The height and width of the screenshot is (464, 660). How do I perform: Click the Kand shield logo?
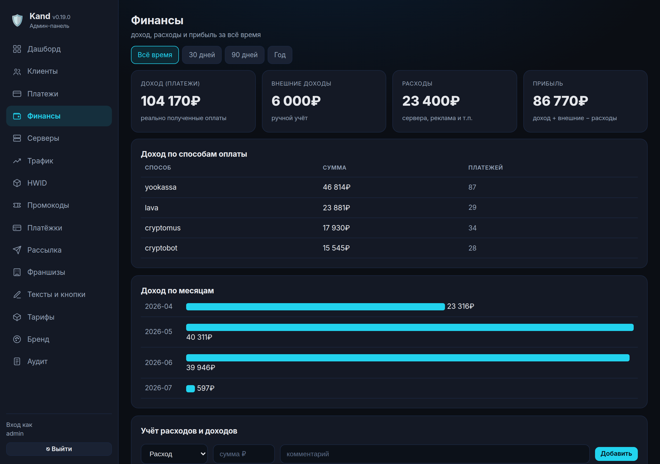click(x=17, y=20)
